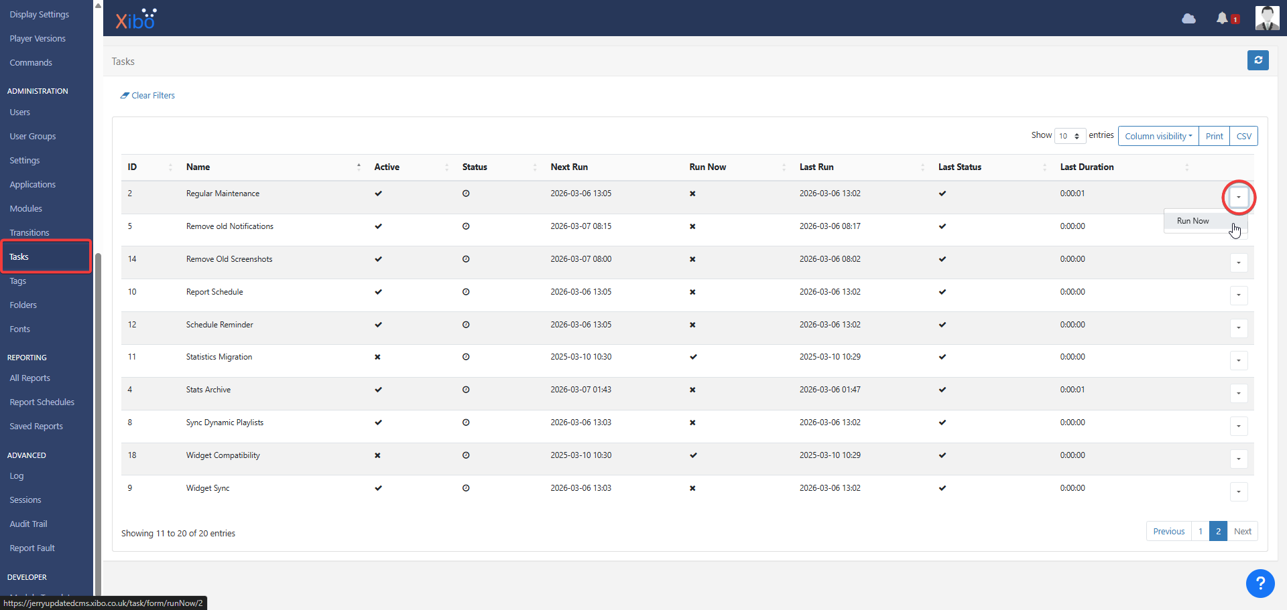
Task: Open the user profile avatar
Action: click(1266, 18)
